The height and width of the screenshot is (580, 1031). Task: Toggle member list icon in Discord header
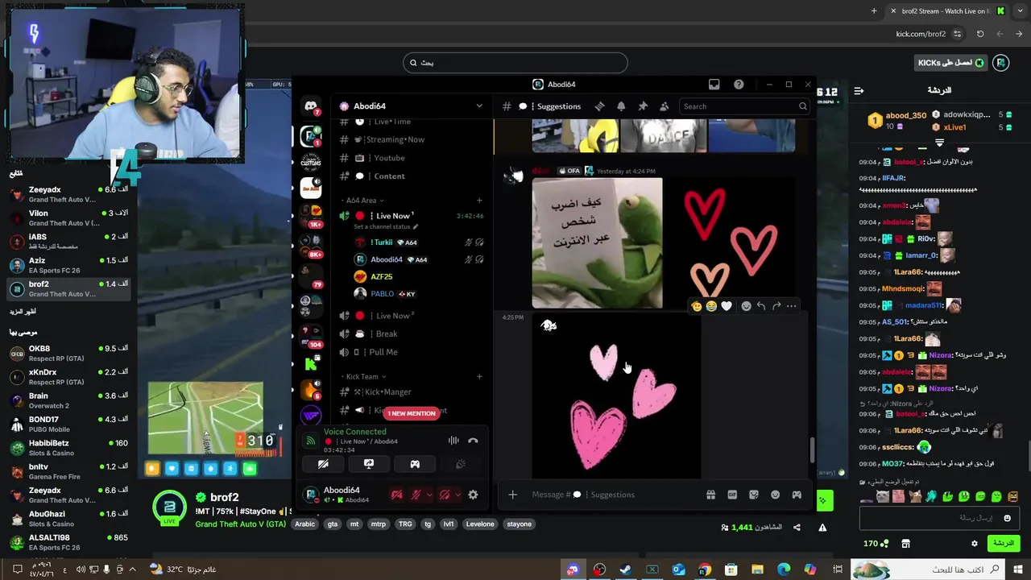pyautogui.click(x=664, y=106)
